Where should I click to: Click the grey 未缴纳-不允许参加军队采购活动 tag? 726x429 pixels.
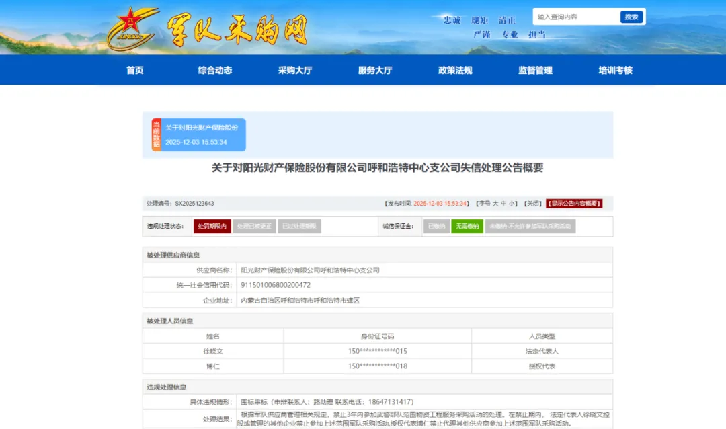[530, 226]
